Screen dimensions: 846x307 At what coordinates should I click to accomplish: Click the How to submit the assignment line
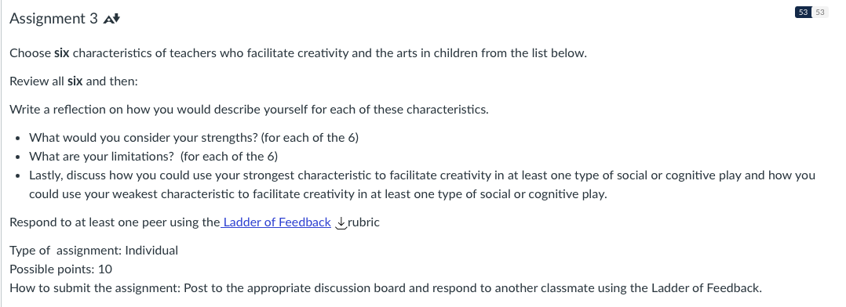coord(386,288)
